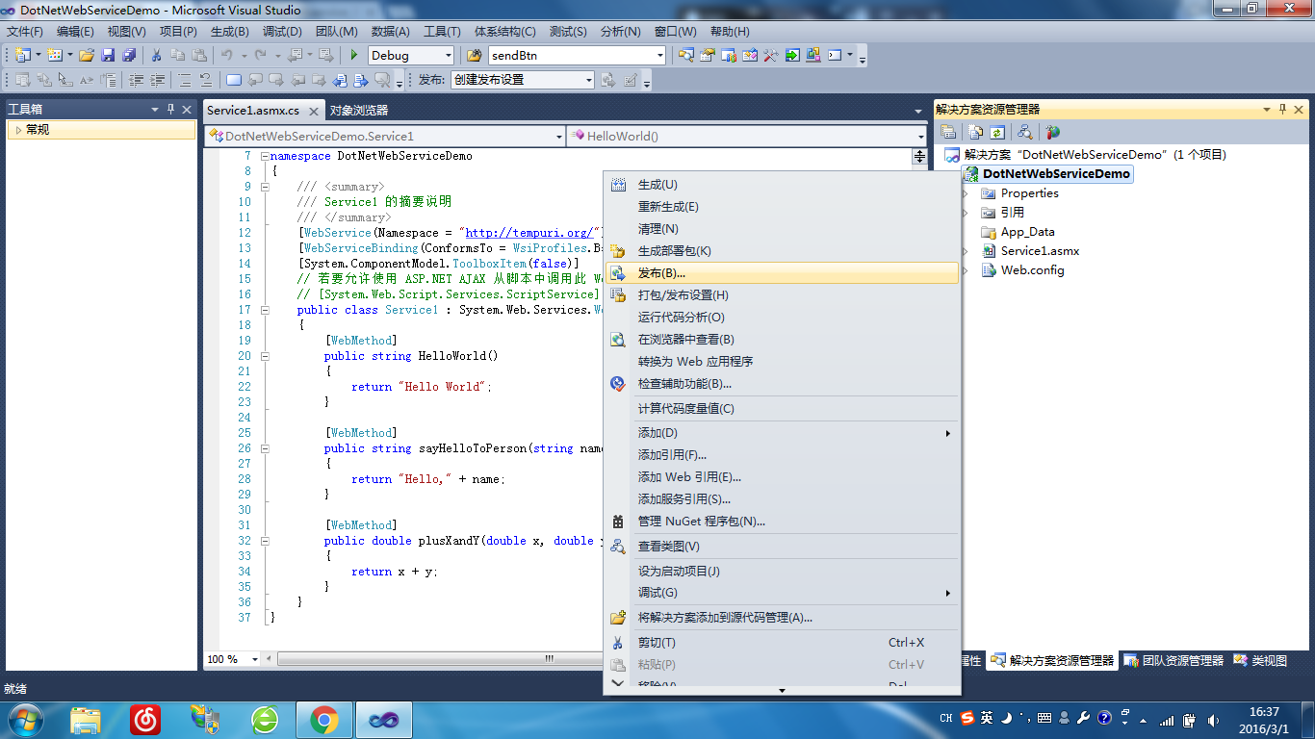Switch to the 对象浏览器 tab
Image resolution: width=1315 pixels, height=739 pixels.
point(358,111)
